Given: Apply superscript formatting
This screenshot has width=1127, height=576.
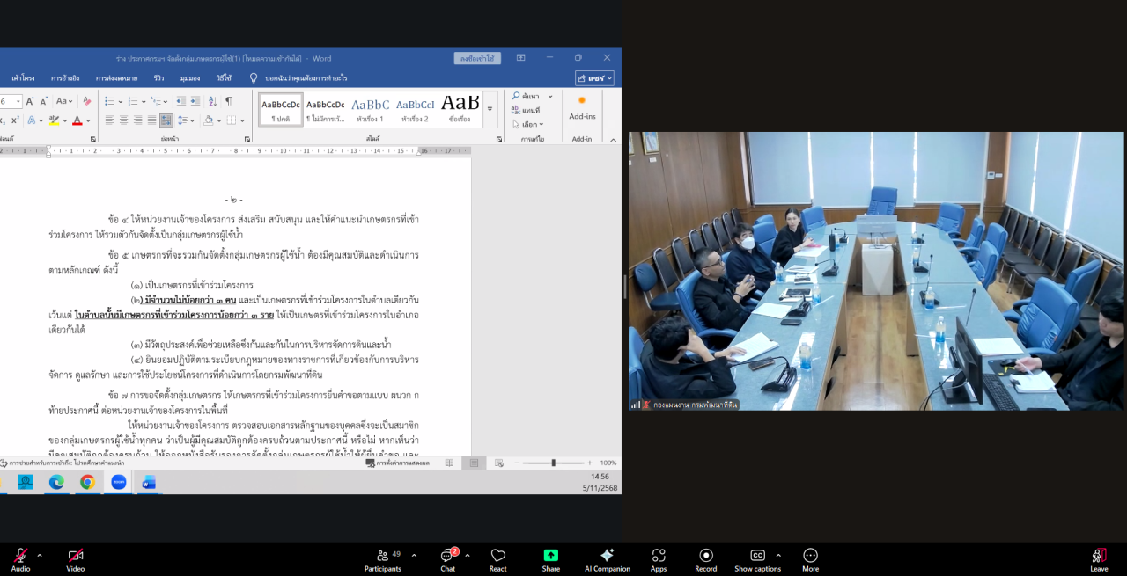Looking at the screenshot, I should coord(15,120).
